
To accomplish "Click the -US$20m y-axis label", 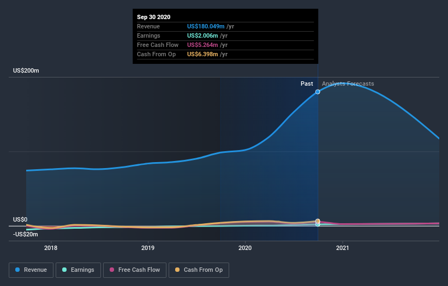I will (x=26, y=234).
